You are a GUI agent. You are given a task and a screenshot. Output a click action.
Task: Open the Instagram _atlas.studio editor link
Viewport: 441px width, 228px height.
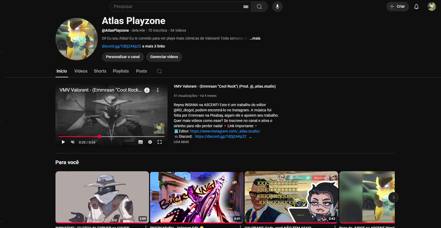[x=225, y=131]
